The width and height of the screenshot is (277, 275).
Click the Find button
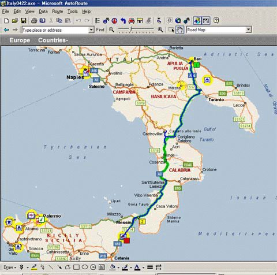100,29
